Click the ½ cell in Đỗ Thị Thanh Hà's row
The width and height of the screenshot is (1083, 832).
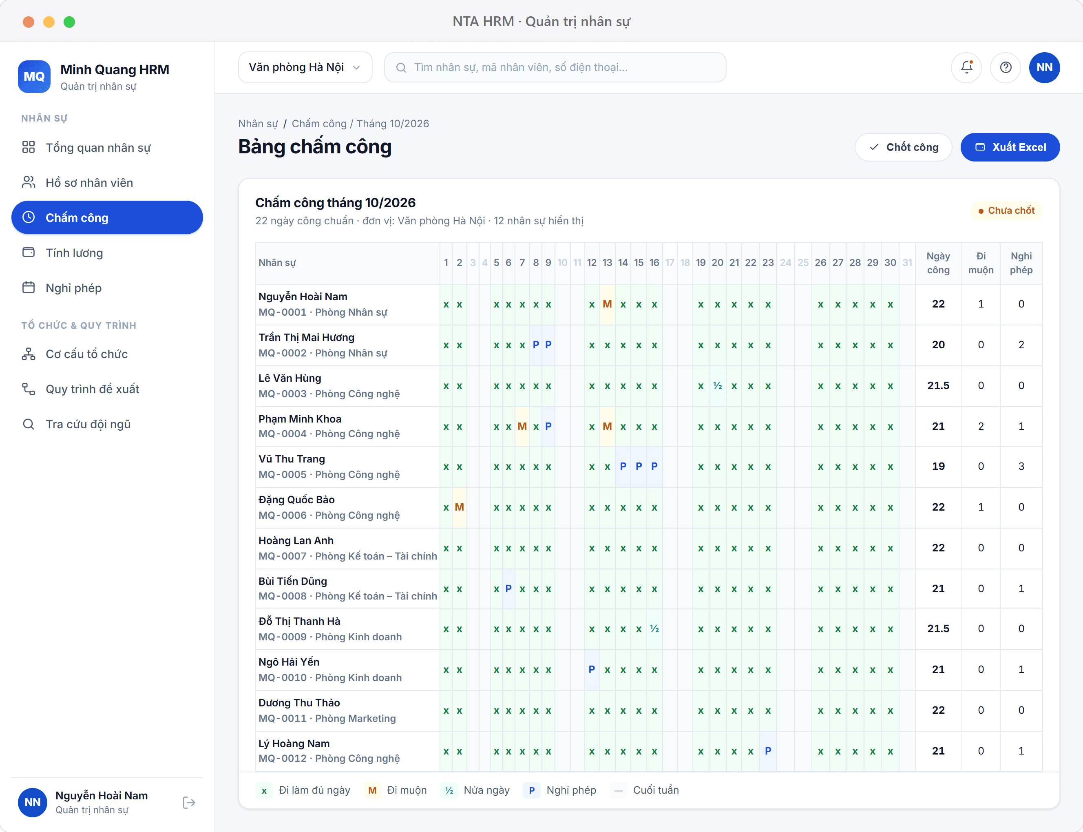[x=654, y=629]
